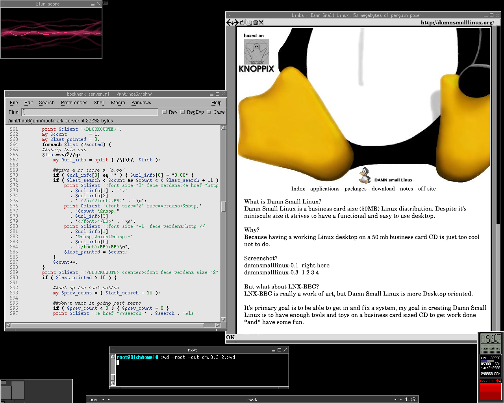Image resolution: width=504 pixels, height=403 pixels.
Task: Follow the notes link
Action: point(406,189)
